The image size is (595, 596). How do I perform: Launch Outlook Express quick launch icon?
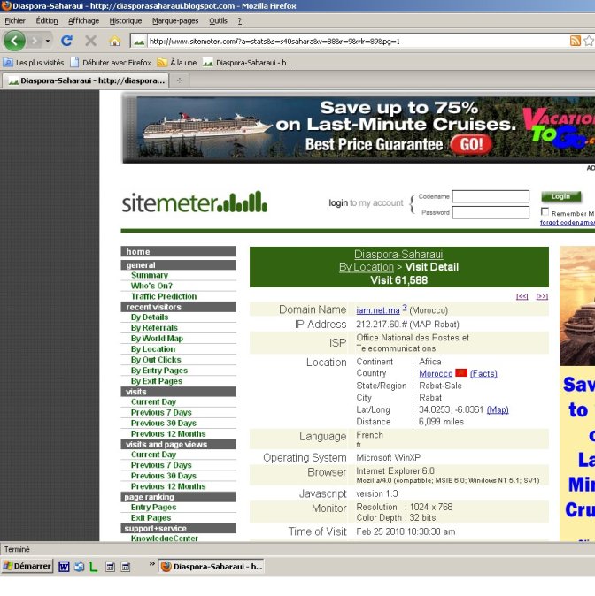tap(79, 567)
